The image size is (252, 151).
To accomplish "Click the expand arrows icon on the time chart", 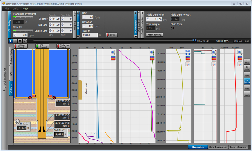I will pyautogui.click(x=188, y=52).
